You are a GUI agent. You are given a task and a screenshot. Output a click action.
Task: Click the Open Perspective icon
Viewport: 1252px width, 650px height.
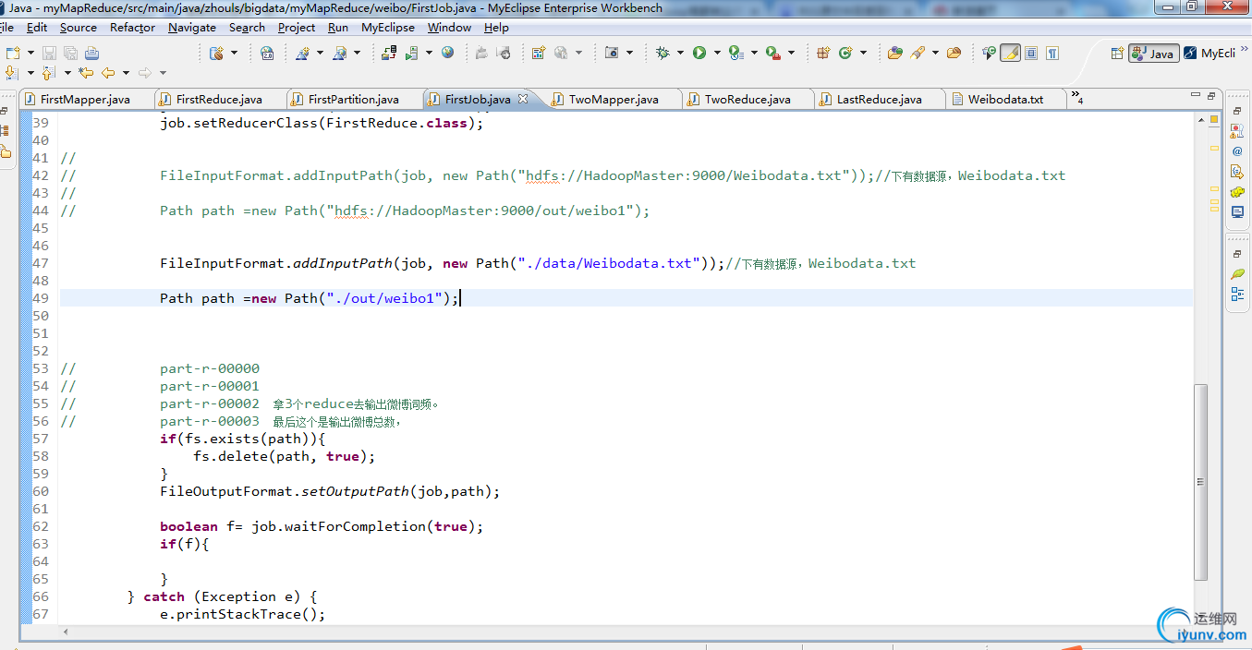pyautogui.click(x=1117, y=53)
